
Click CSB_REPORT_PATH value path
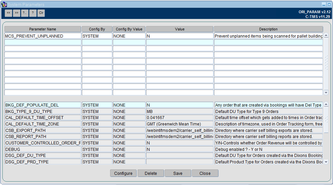(180, 137)
